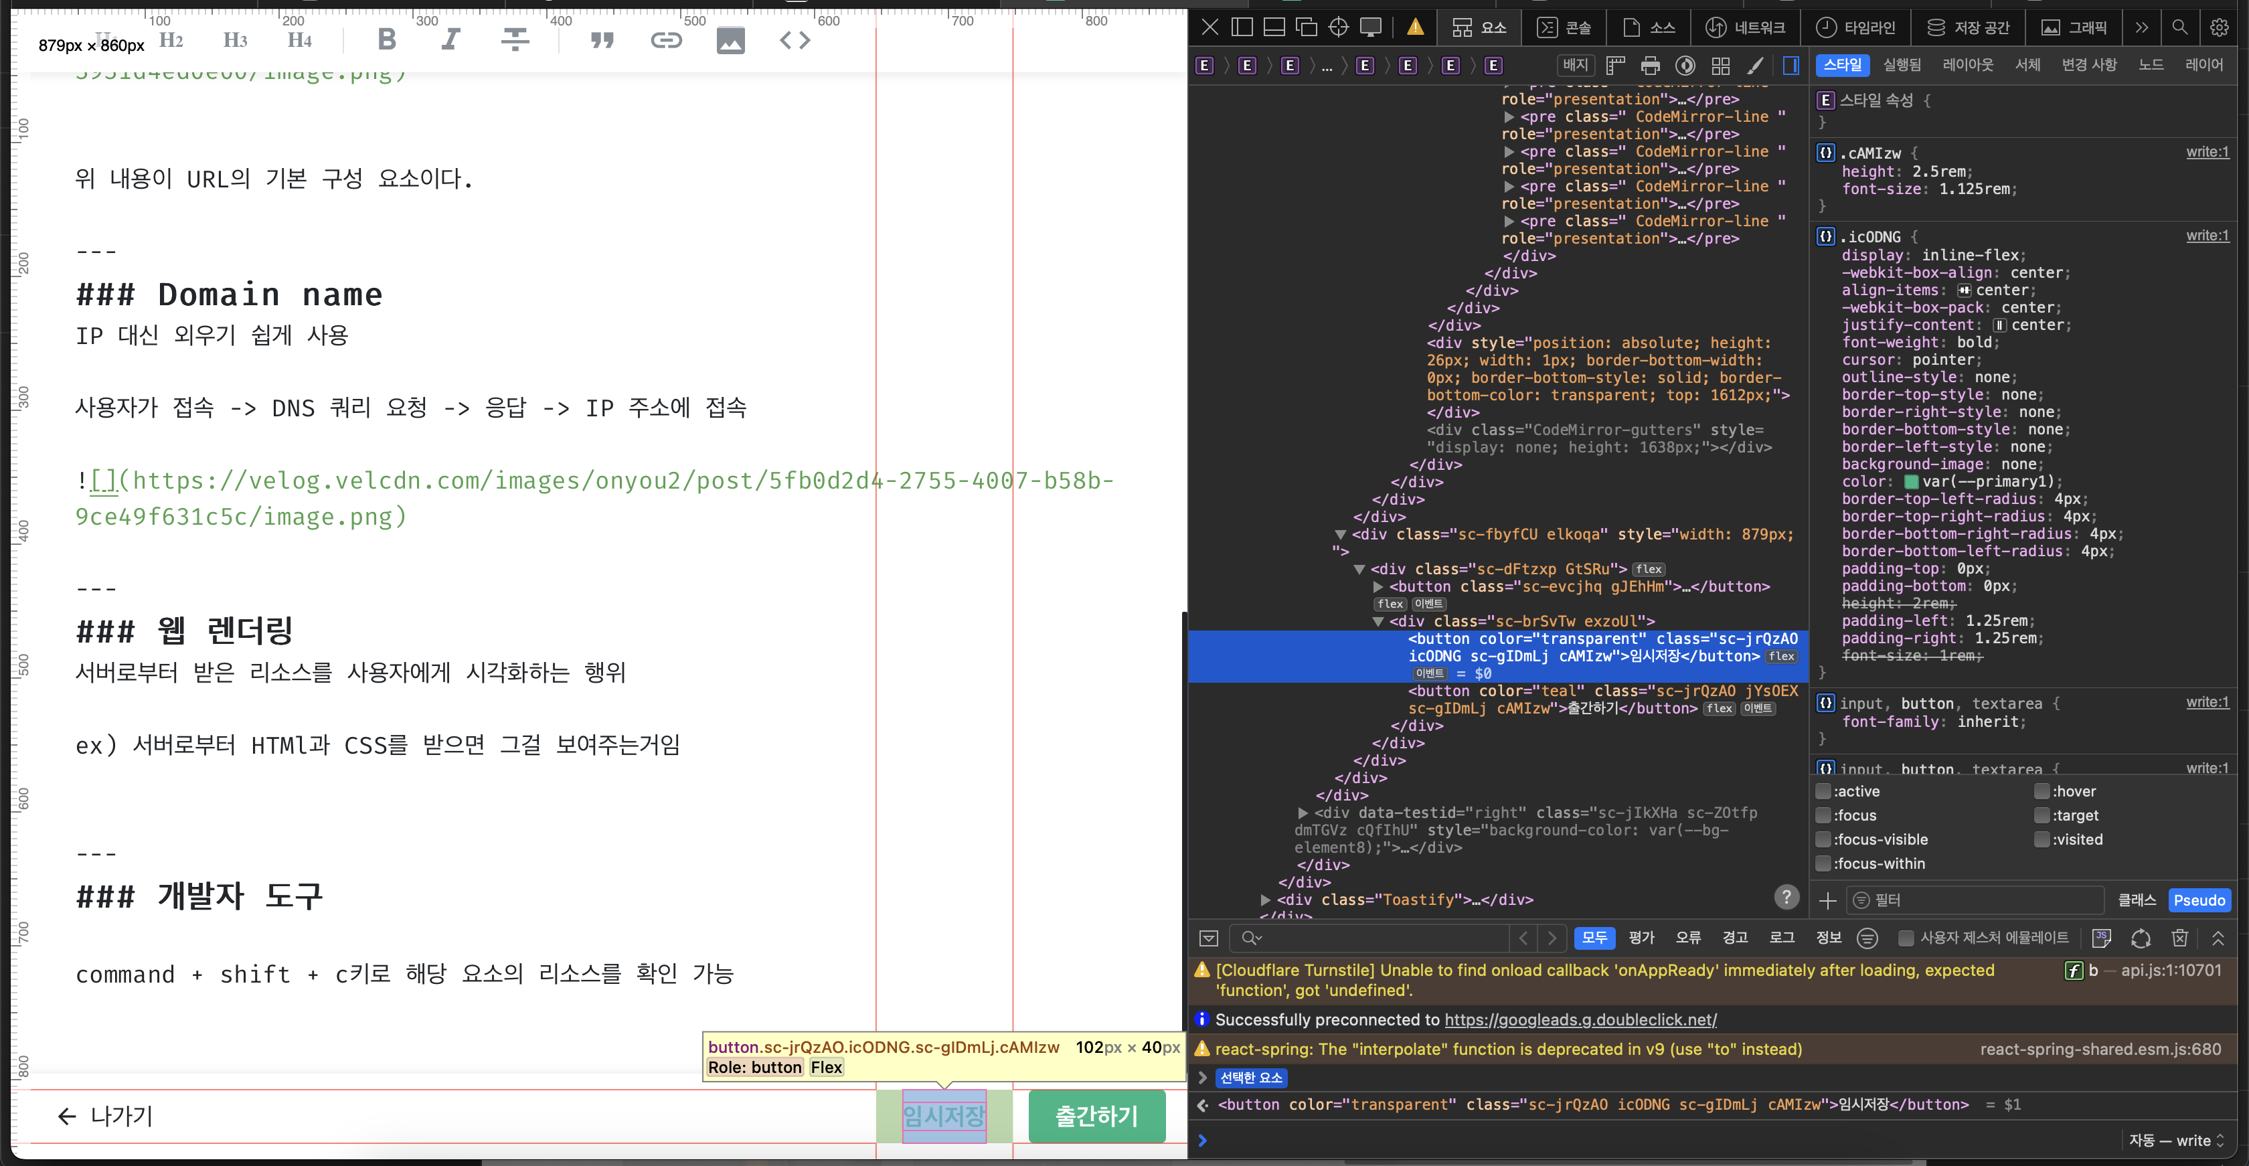
Task: Switch sidebar to 실행됨 computed panel
Action: tap(1902, 64)
